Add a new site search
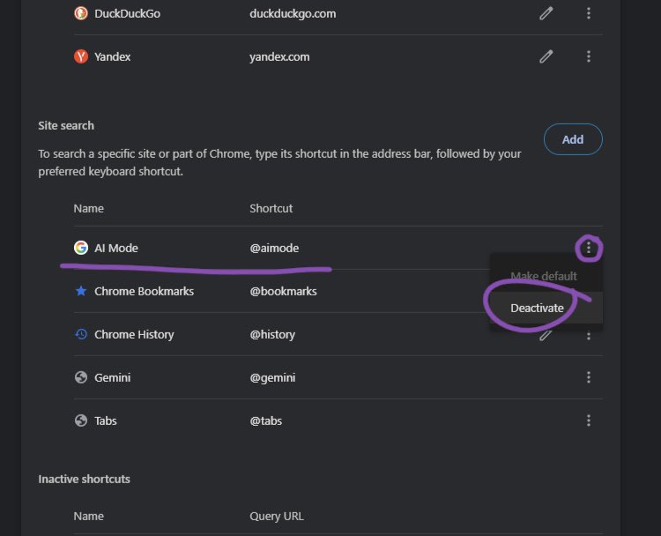This screenshot has height=536, width=661. pyautogui.click(x=573, y=139)
